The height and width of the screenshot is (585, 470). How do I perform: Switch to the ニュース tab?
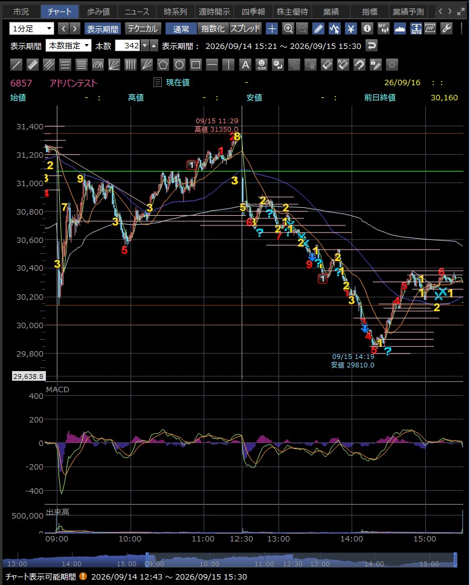pos(137,11)
